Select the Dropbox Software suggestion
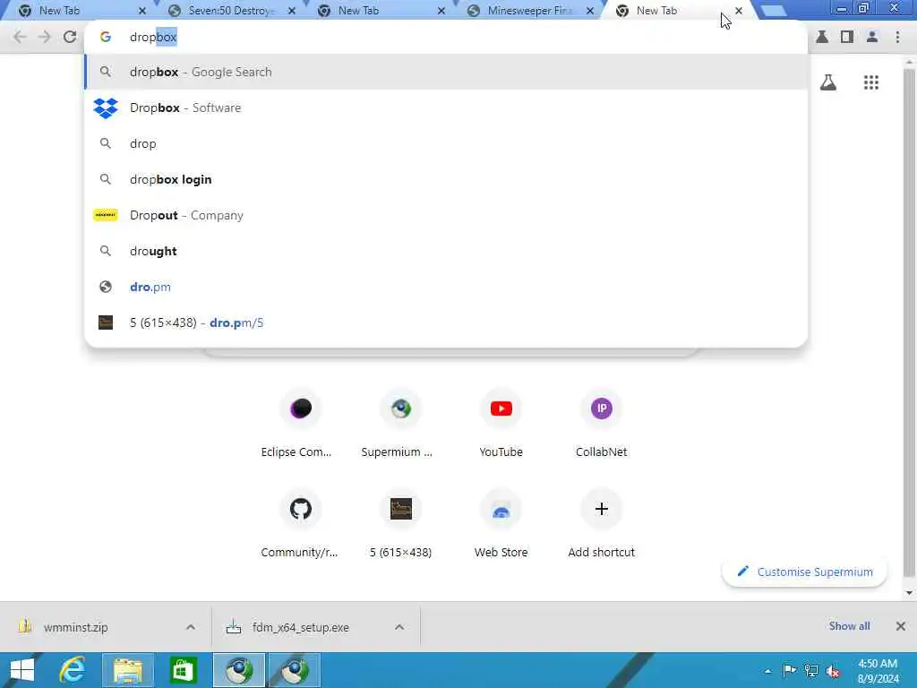 [x=446, y=107]
